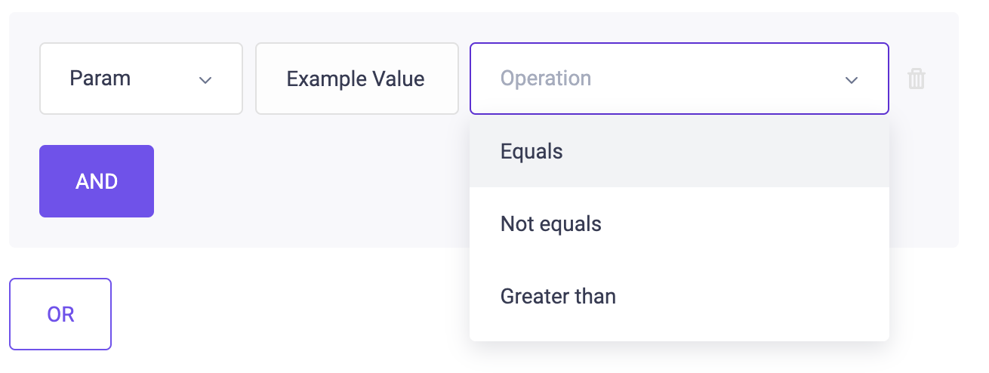Click the purple AND button

tap(97, 181)
